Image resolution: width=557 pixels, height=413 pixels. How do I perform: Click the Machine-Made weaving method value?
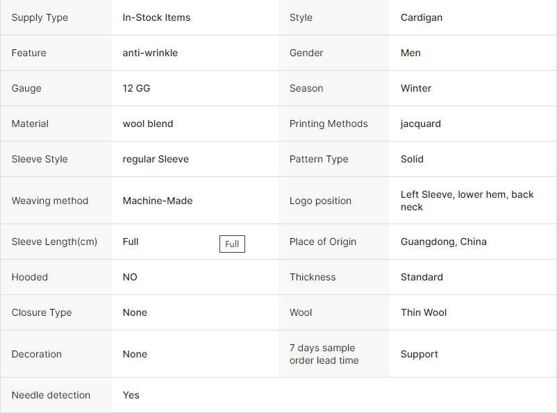coord(158,201)
